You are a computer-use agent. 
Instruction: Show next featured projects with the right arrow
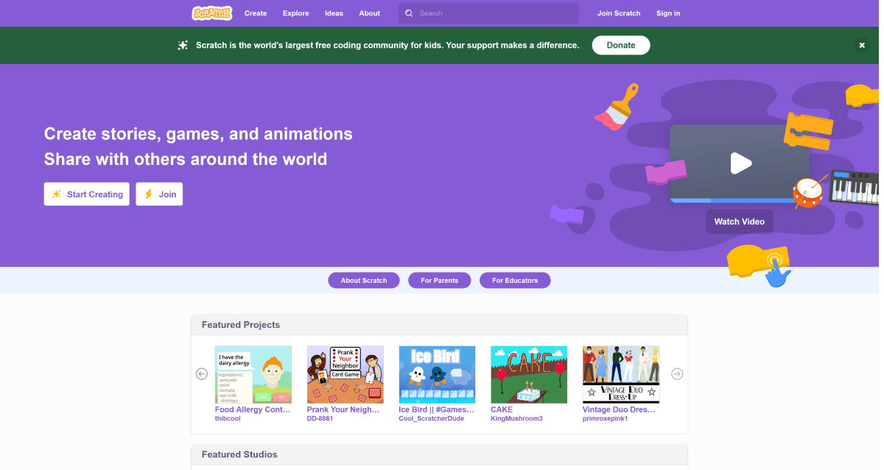tap(677, 374)
